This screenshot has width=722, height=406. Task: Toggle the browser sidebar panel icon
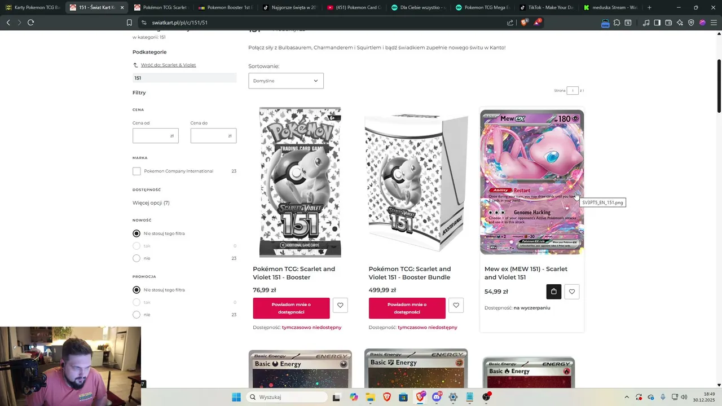coord(657,23)
